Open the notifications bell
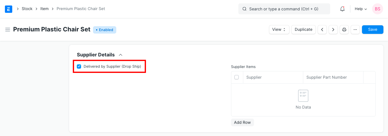 [342, 9]
